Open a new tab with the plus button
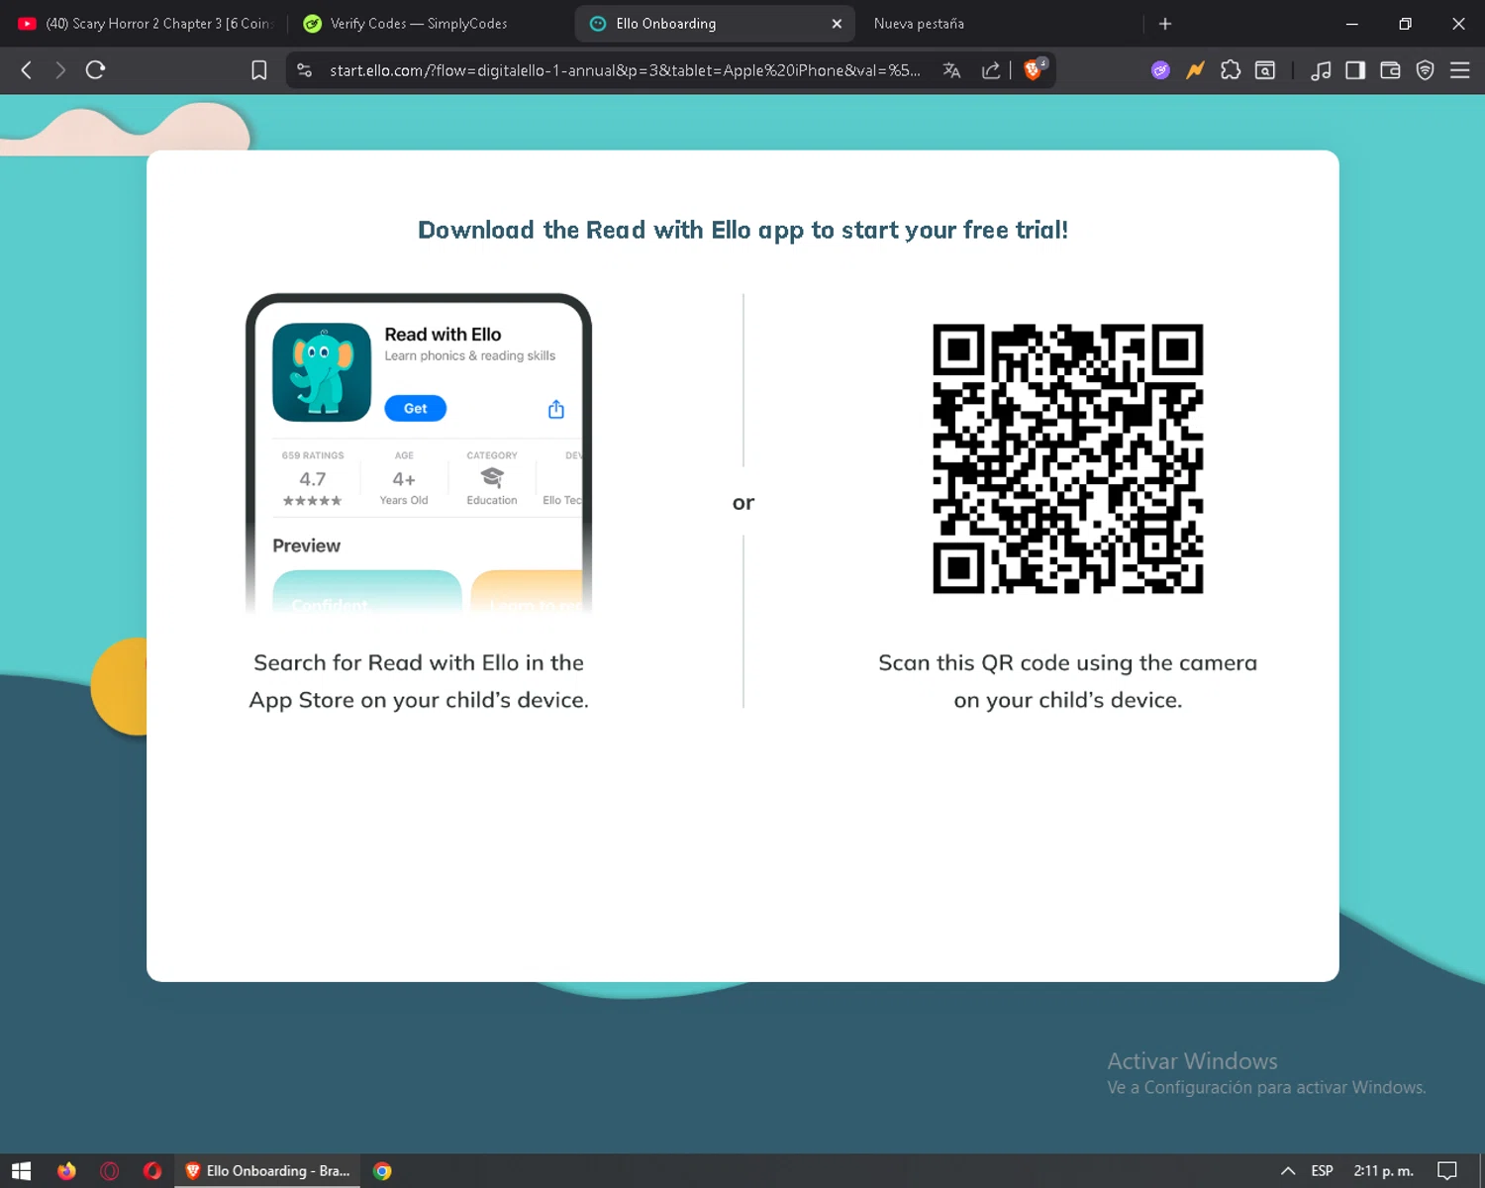 1165,24
